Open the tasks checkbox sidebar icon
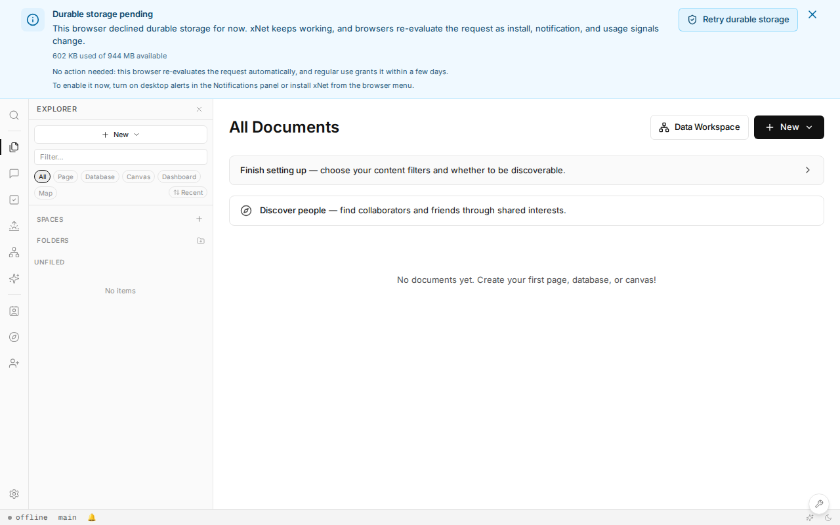The image size is (840, 525). pyautogui.click(x=14, y=199)
